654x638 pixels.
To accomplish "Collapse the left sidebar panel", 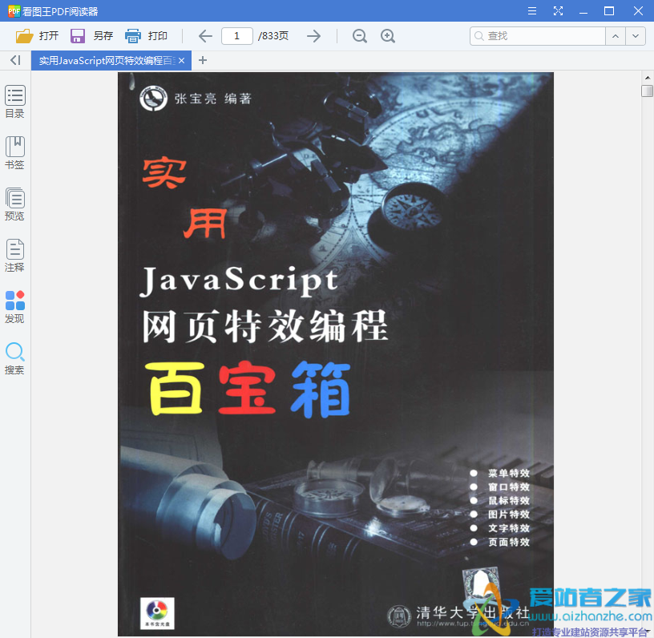I will pyautogui.click(x=14, y=60).
